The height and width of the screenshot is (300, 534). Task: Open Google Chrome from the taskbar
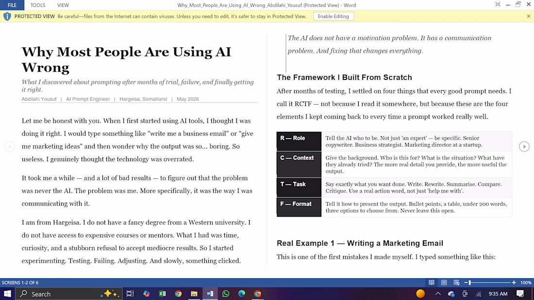(178, 294)
